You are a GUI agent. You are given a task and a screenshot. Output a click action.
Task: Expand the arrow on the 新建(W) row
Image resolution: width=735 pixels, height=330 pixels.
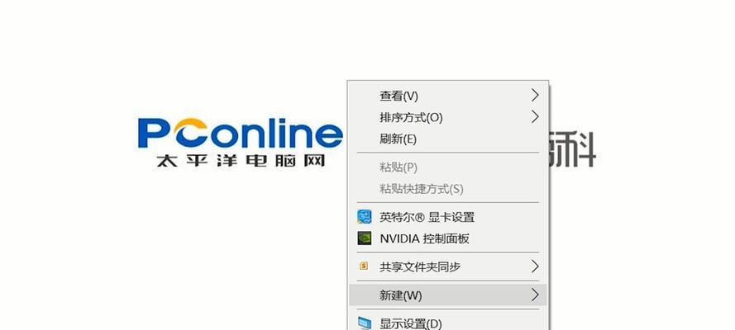535,295
